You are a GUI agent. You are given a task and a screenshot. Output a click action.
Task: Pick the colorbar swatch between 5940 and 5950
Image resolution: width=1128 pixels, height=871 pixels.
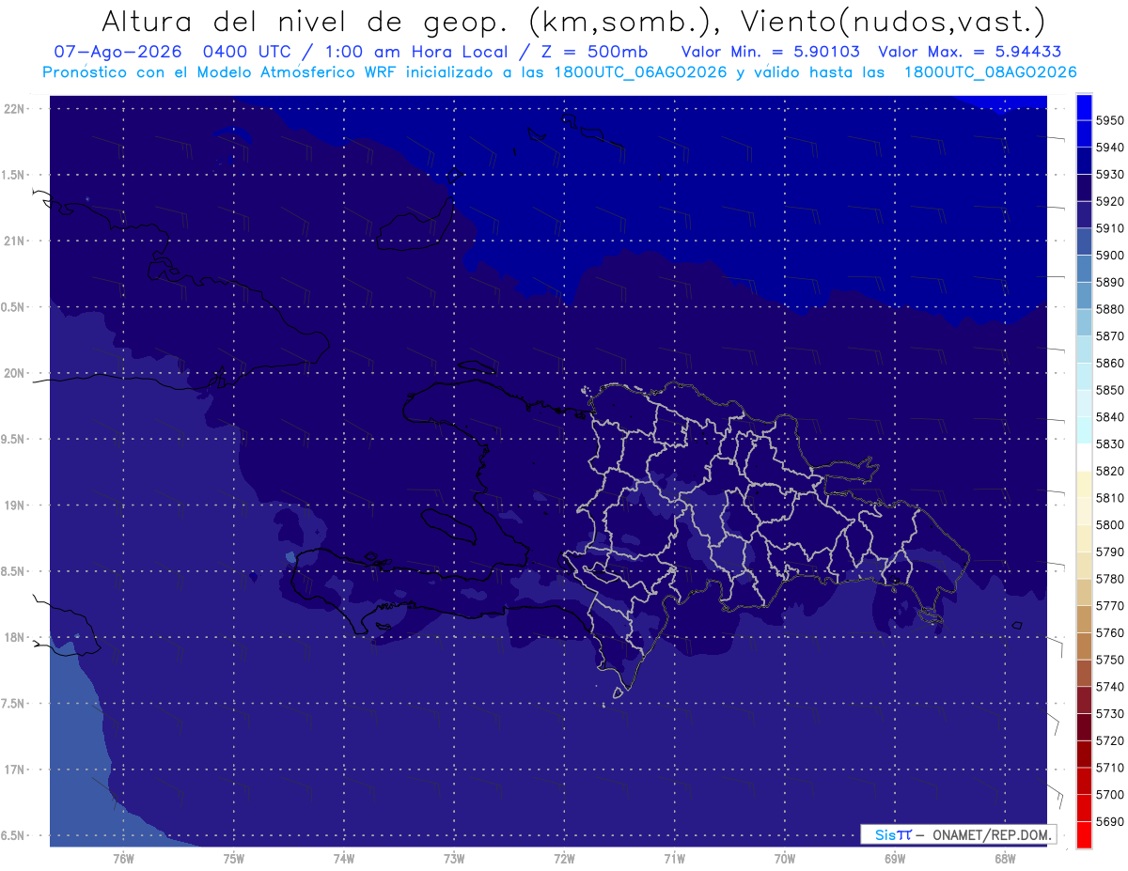[x=1084, y=133]
